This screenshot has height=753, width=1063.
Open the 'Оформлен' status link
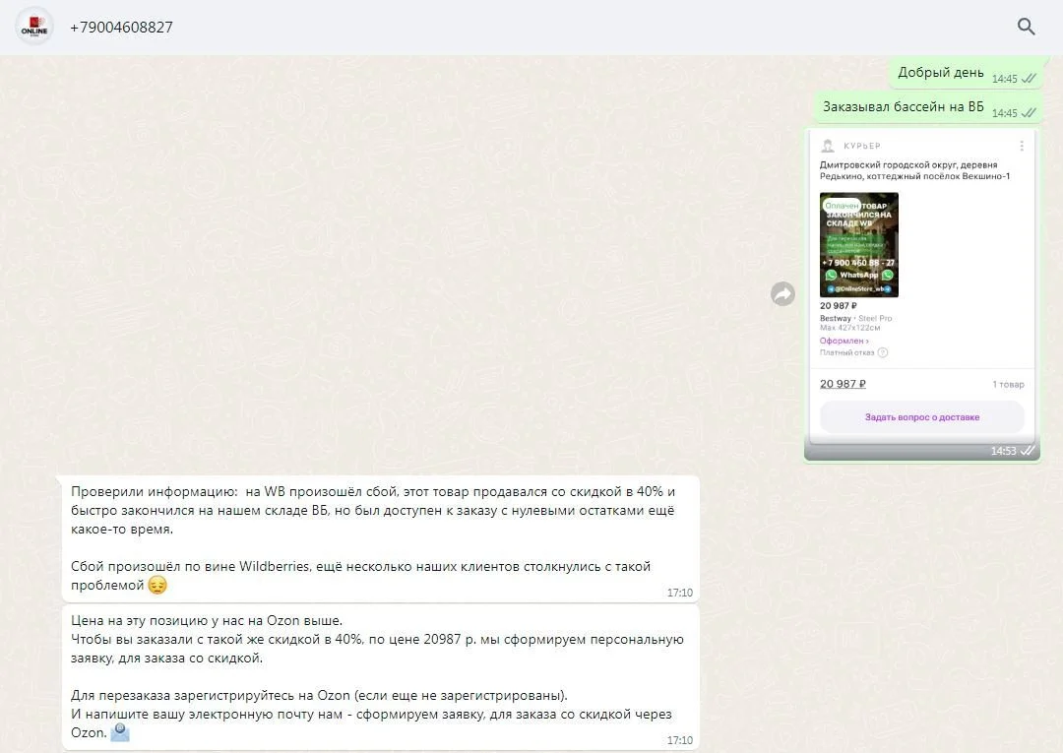pyautogui.click(x=844, y=341)
